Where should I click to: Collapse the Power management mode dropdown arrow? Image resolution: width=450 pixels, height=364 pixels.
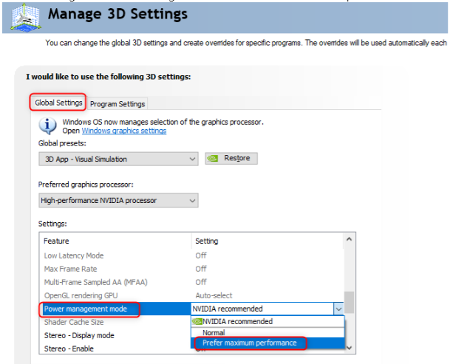338,309
